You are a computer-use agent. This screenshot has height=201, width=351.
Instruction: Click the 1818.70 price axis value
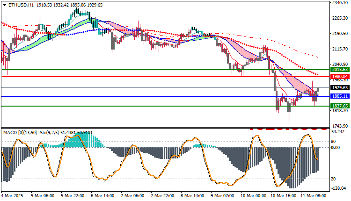tap(340, 111)
